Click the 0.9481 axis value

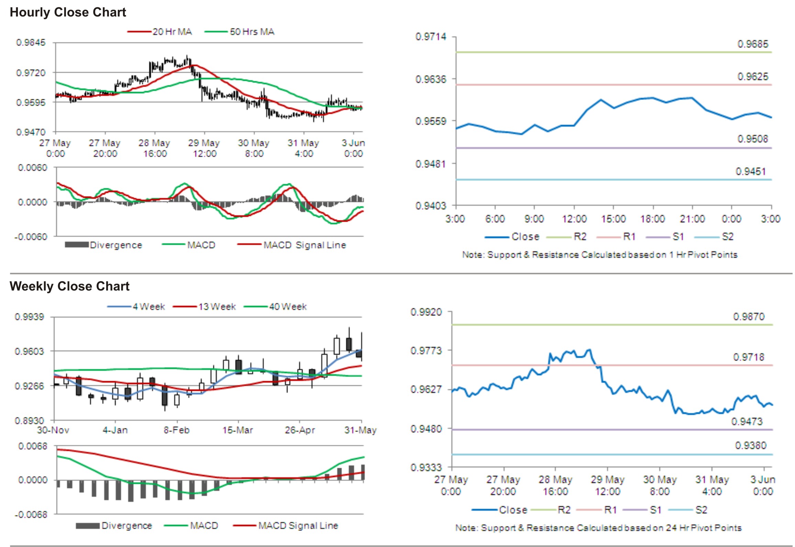pos(431,164)
